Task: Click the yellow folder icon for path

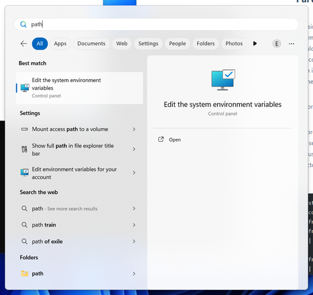Action: coord(24,274)
